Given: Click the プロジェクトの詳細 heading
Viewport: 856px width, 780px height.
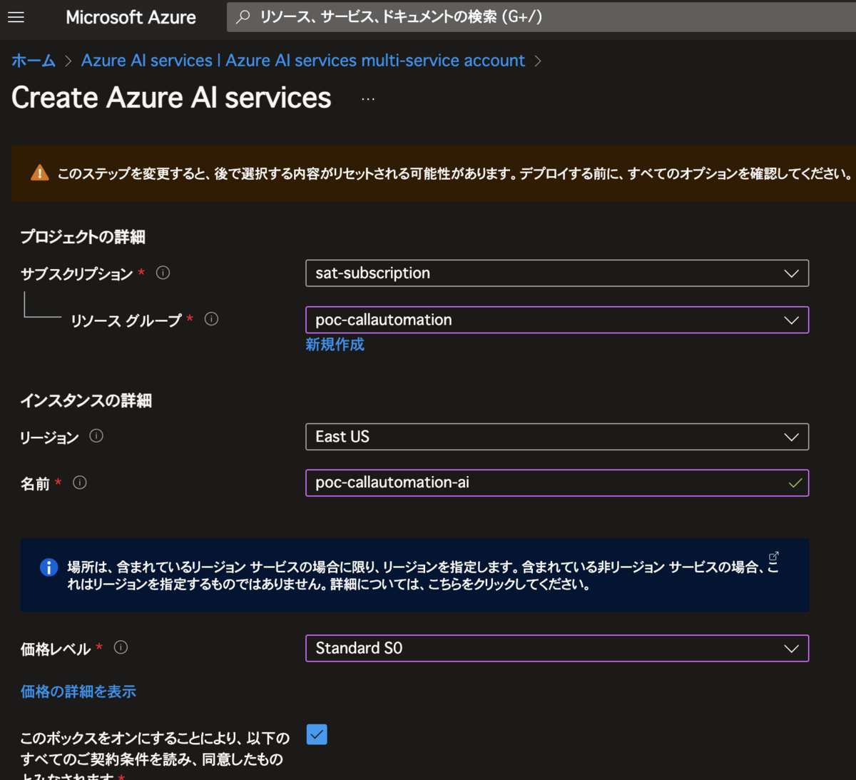Looking at the screenshot, I should (x=83, y=237).
